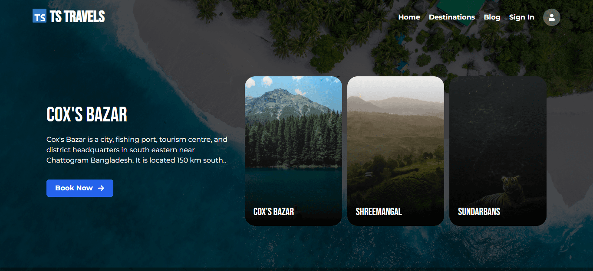Click the TS TRAVELS brand name text
Screen dimensions: 593x271
pos(77,16)
